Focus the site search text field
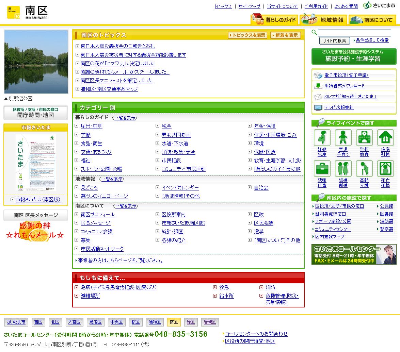Viewport: 400px width, 352px height. click(x=354, y=33)
